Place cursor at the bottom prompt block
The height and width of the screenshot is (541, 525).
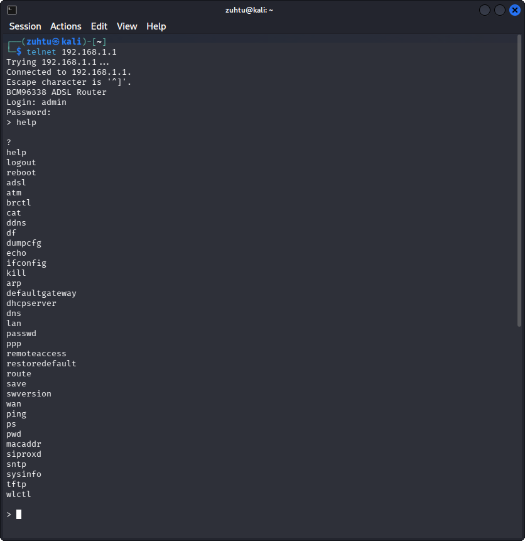(x=19, y=515)
